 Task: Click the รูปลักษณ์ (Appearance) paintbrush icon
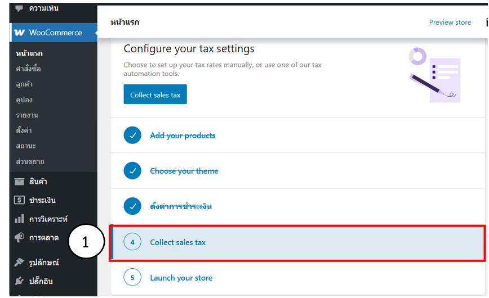point(19,263)
